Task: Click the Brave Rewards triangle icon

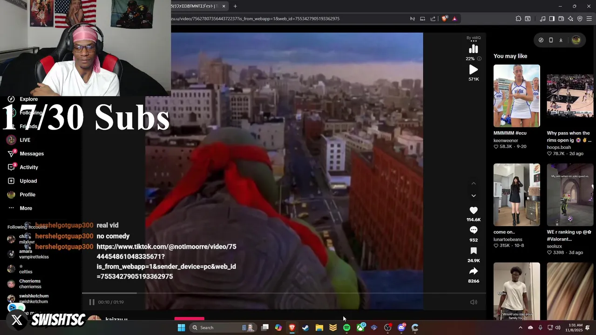Action: click(x=454, y=19)
